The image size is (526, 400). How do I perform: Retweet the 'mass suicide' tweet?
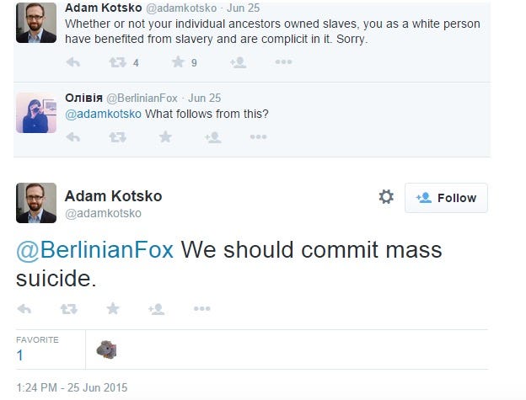coord(69,309)
